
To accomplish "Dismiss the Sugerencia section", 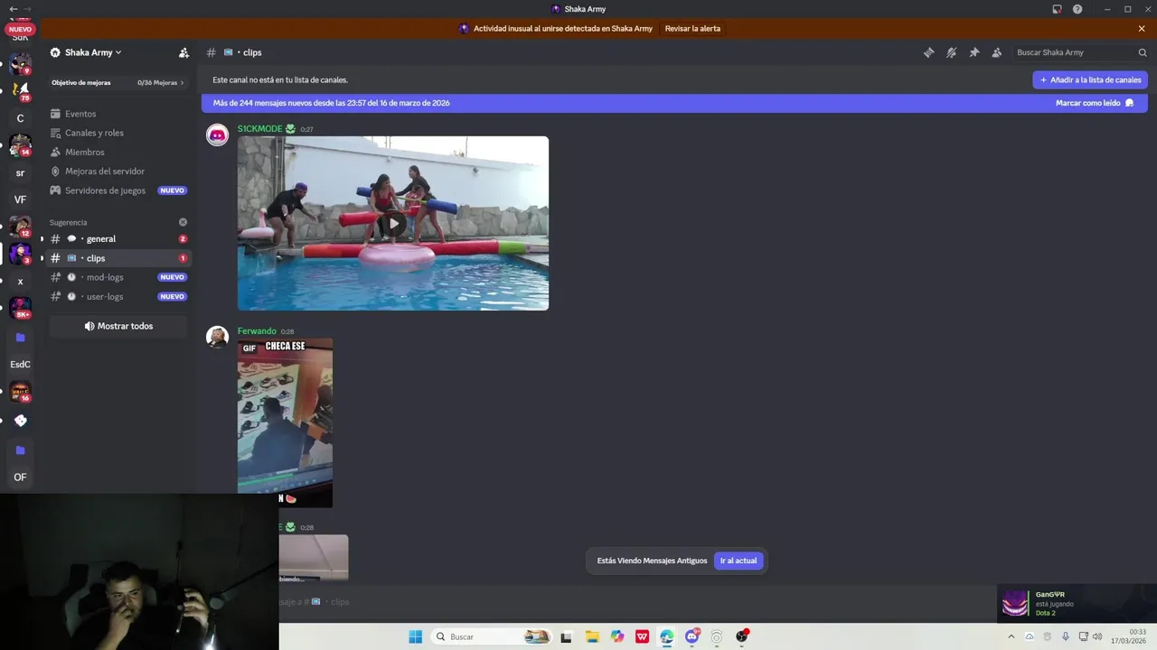I will click(x=183, y=222).
